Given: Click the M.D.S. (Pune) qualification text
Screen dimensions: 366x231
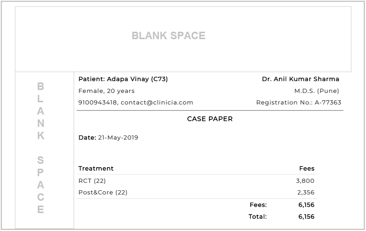Looking at the screenshot, I should [317, 91].
